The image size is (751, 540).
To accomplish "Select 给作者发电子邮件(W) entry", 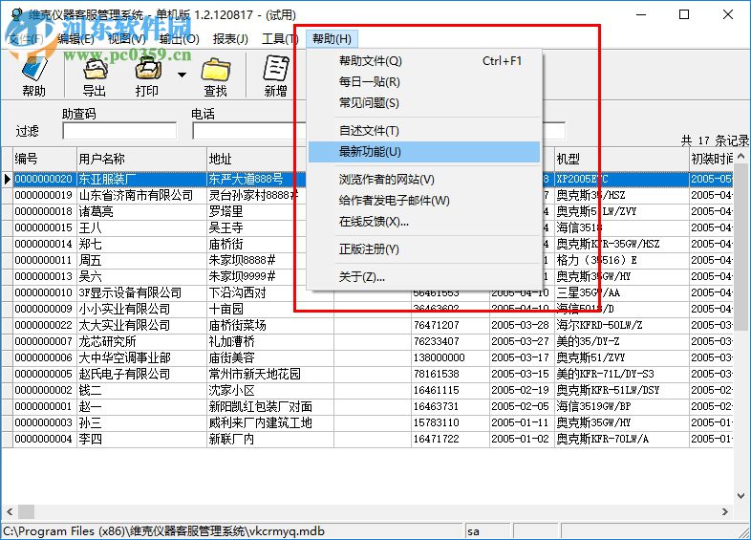I will 424,201.
